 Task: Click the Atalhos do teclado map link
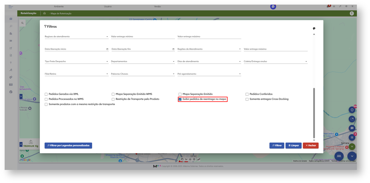coord(300,161)
